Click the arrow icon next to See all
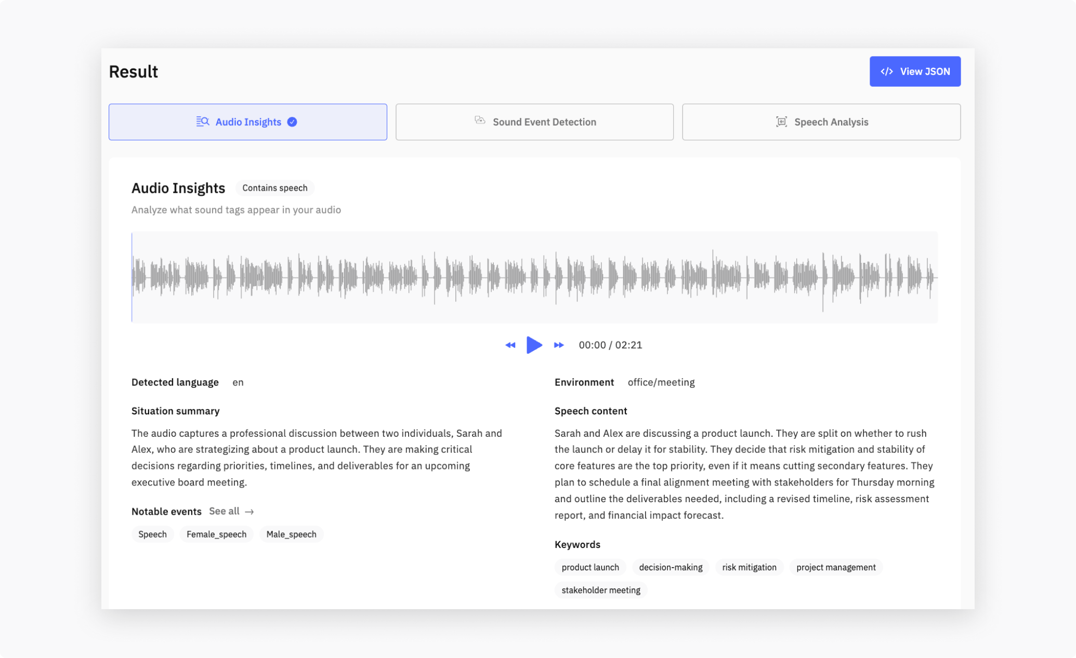This screenshot has height=658, width=1076. 250,512
